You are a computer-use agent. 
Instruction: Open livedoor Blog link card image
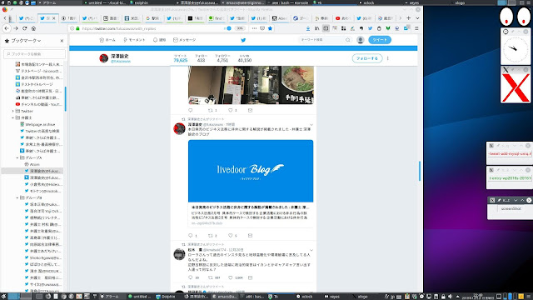251,171
